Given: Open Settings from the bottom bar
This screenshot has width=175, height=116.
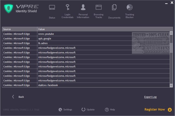Looking at the screenshot, I should pyautogui.click(x=68, y=110).
